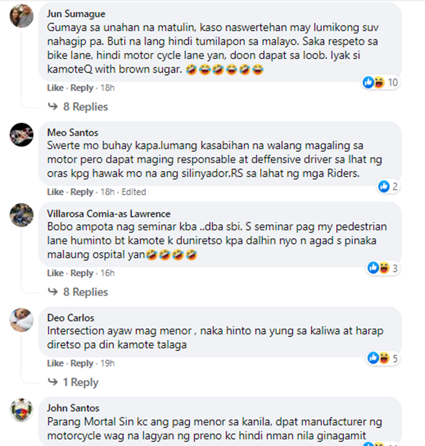This screenshot has height=446, width=425.
Task: Like Jun Sumague's comment
Action: tap(55, 87)
